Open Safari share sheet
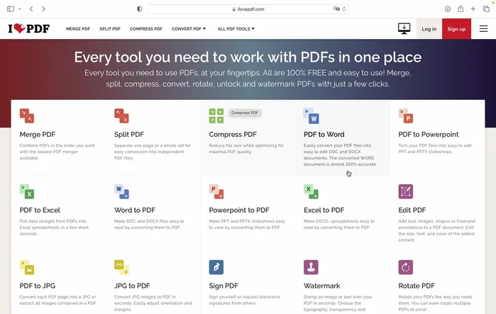Image resolution: width=496 pixels, height=314 pixels. pos(461,9)
